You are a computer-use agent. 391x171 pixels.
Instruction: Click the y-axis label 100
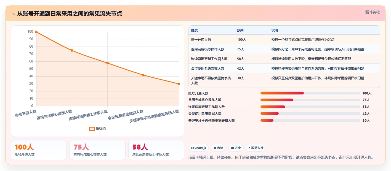pos(30,32)
